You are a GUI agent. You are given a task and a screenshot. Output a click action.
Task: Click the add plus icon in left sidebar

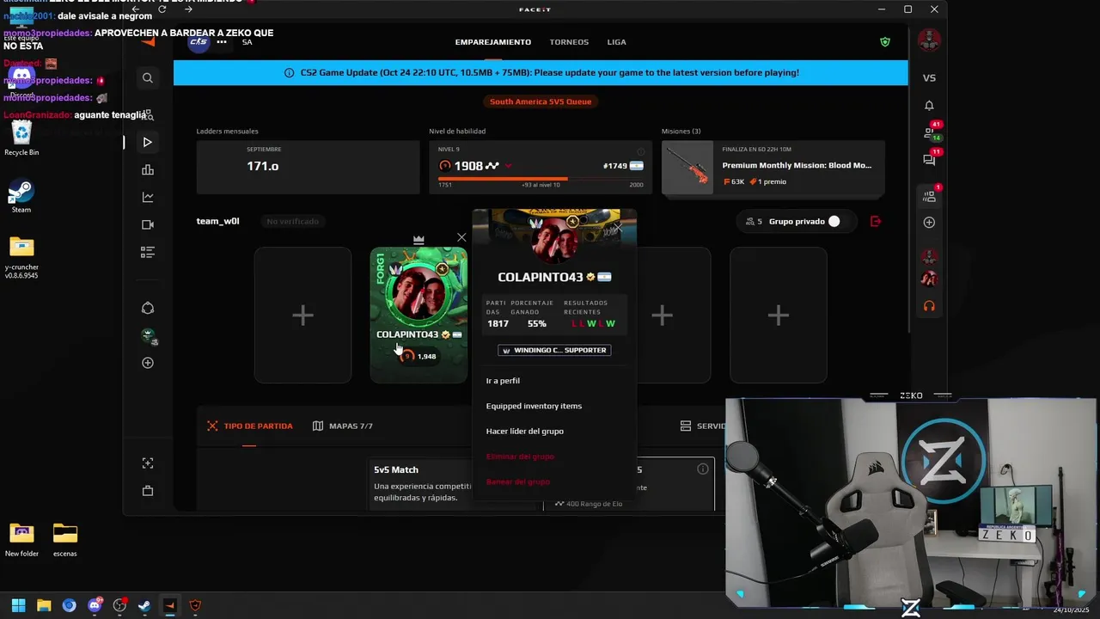click(x=148, y=363)
